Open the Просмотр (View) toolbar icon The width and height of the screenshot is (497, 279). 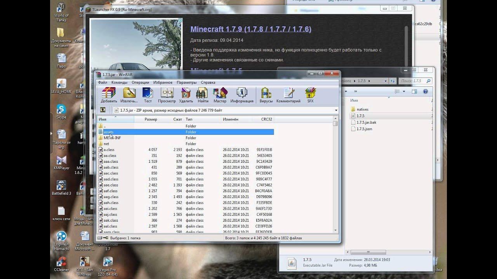click(x=167, y=95)
